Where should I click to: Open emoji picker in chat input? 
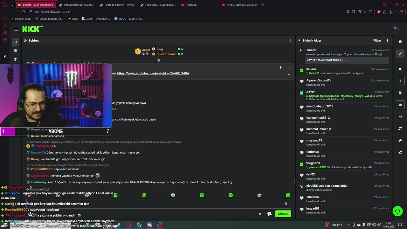[x=286, y=204]
